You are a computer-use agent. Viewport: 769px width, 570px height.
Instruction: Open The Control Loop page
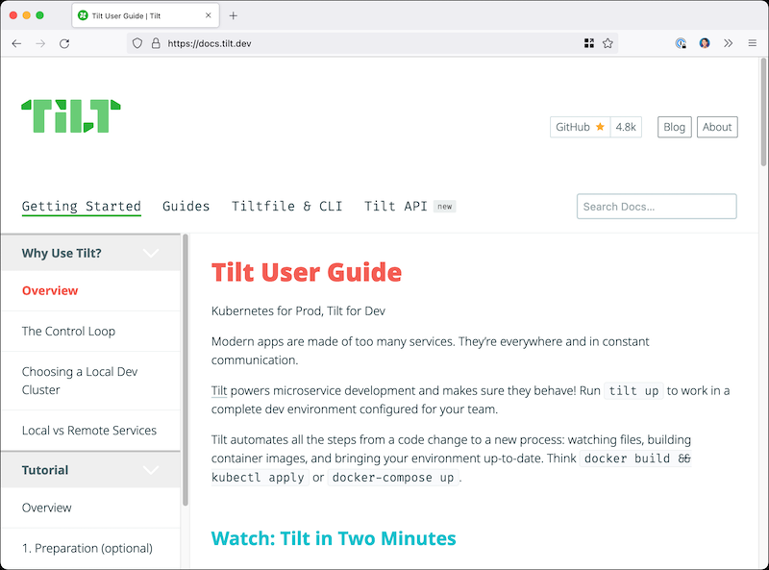click(x=68, y=331)
